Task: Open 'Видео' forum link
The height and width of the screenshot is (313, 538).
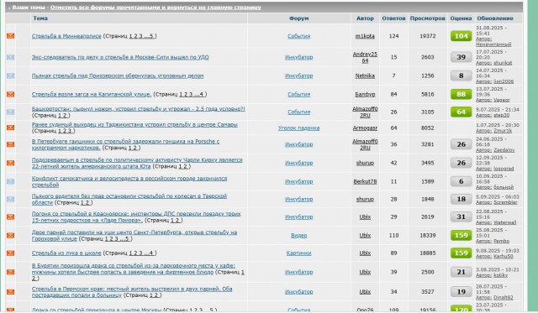Action: pyautogui.click(x=299, y=235)
